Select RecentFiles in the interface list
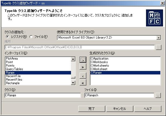 tap(38, 80)
